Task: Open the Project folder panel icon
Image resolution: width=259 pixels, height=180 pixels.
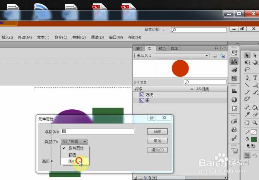Action: tap(234, 151)
